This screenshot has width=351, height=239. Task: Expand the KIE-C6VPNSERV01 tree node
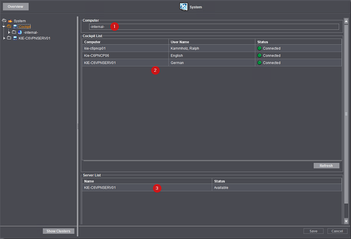pyautogui.click(x=4, y=38)
